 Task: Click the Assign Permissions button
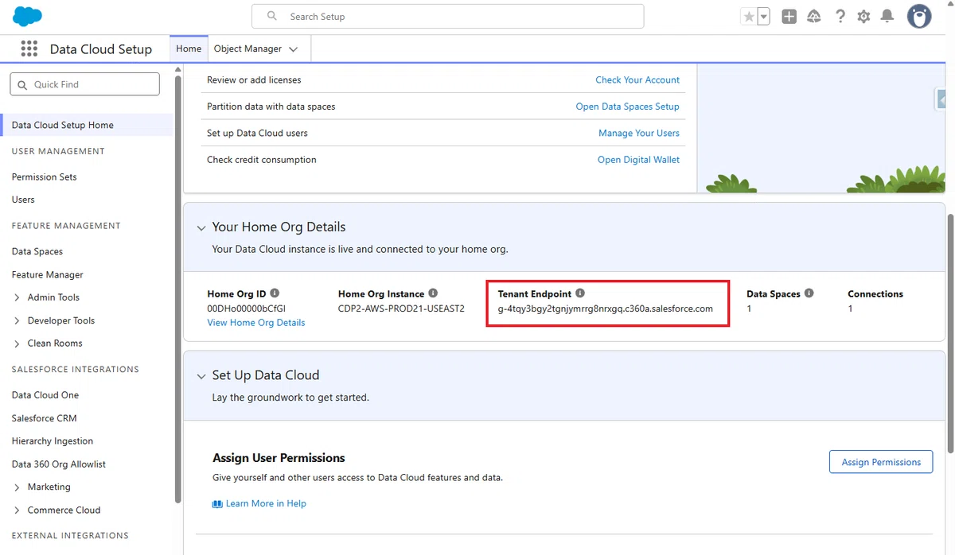click(881, 462)
